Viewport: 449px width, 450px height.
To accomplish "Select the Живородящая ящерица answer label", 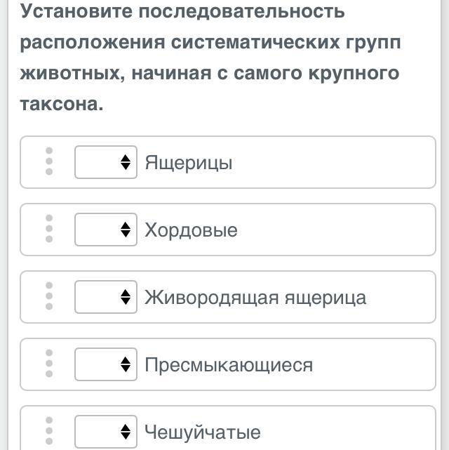I will (255, 298).
